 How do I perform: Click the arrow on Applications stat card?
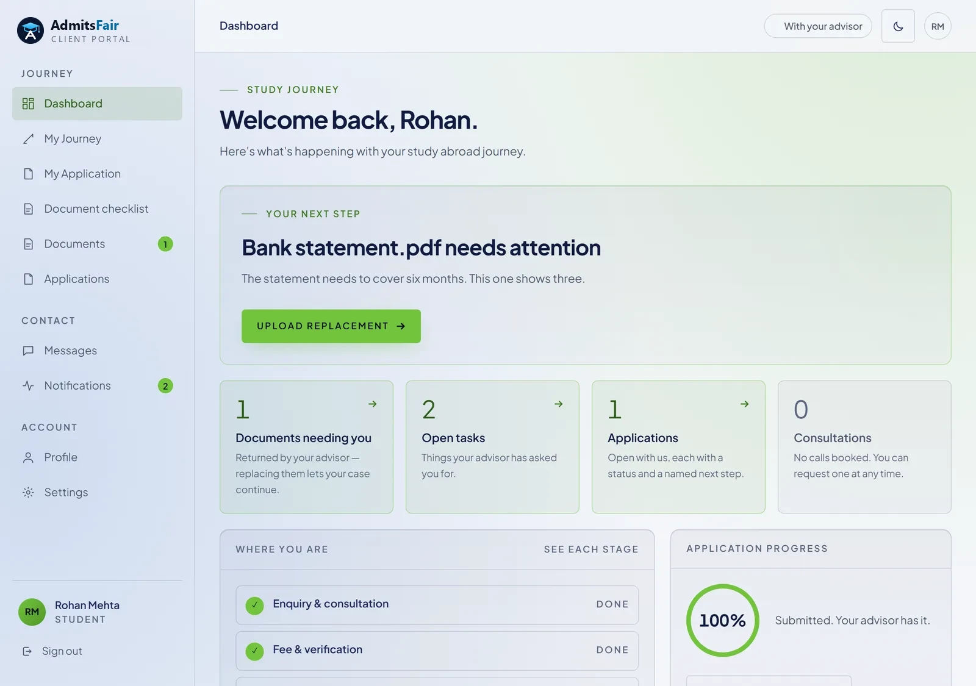click(745, 404)
